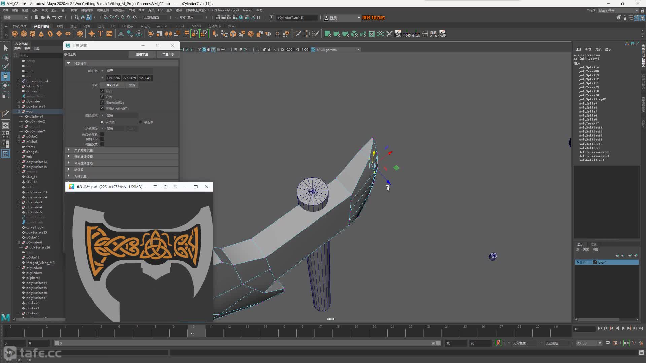Open the Maya 经典 workspace dropdown
The image size is (646, 363).
click(x=618, y=11)
